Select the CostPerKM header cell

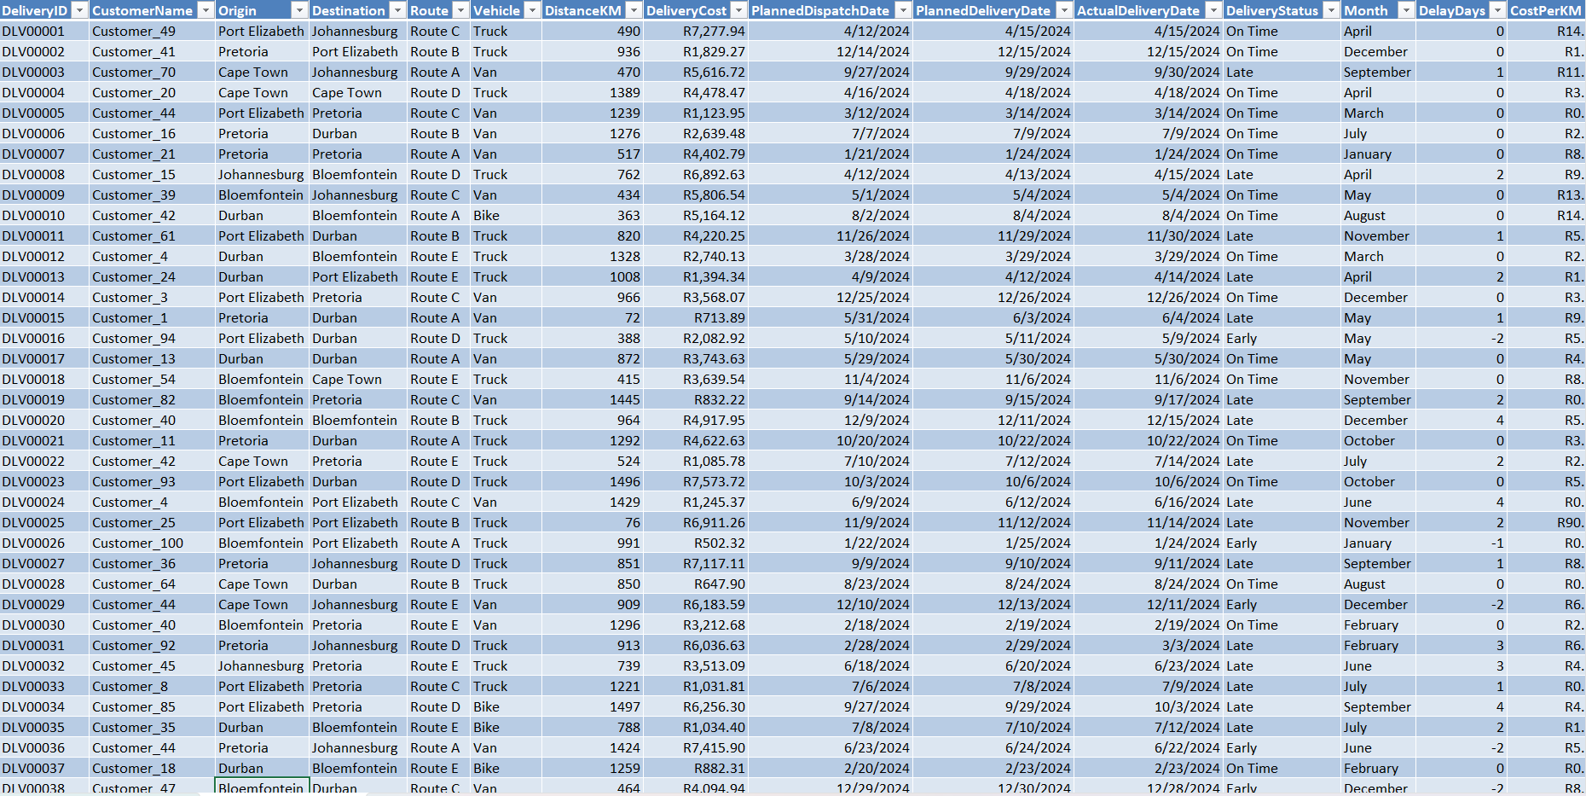pos(1545,10)
